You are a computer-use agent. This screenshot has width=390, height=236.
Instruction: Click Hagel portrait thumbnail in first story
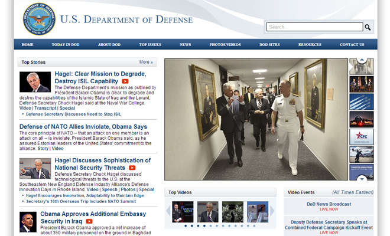[35, 82]
